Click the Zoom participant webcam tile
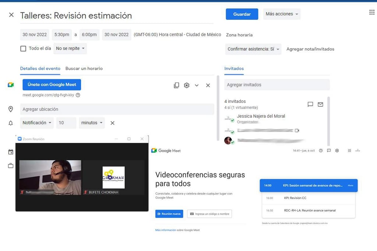377x251 pixels. 50,178
